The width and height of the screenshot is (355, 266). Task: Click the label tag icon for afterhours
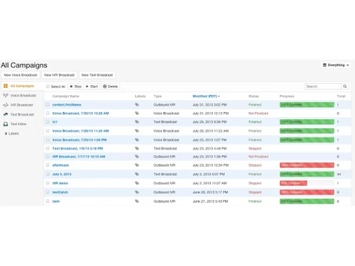click(137, 165)
